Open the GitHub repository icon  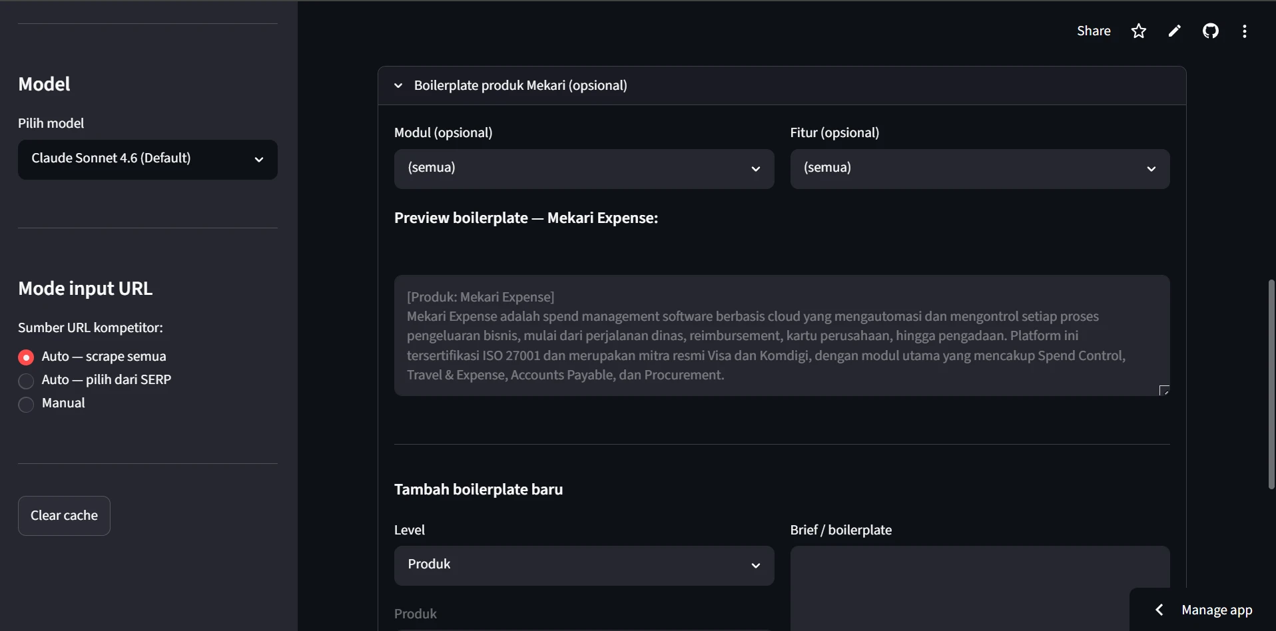(x=1210, y=31)
